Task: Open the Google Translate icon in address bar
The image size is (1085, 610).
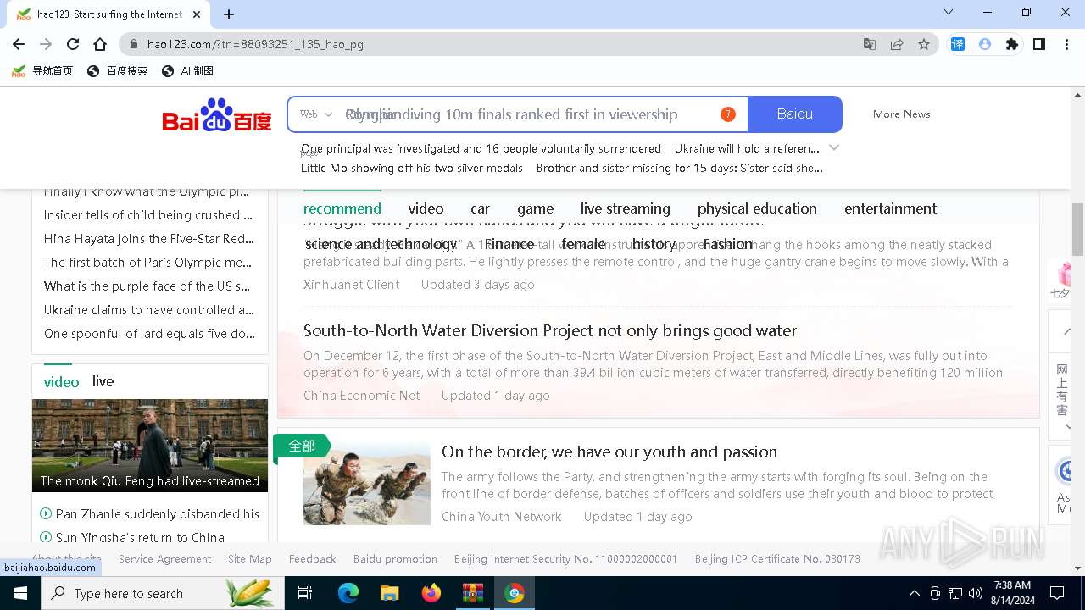Action: pos(870,44)
